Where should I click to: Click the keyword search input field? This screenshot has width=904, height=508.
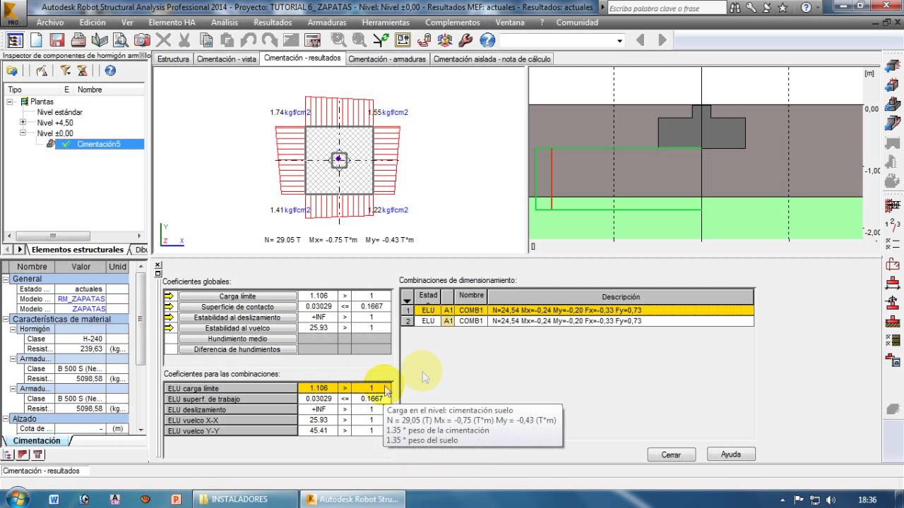tap(666, 8)
